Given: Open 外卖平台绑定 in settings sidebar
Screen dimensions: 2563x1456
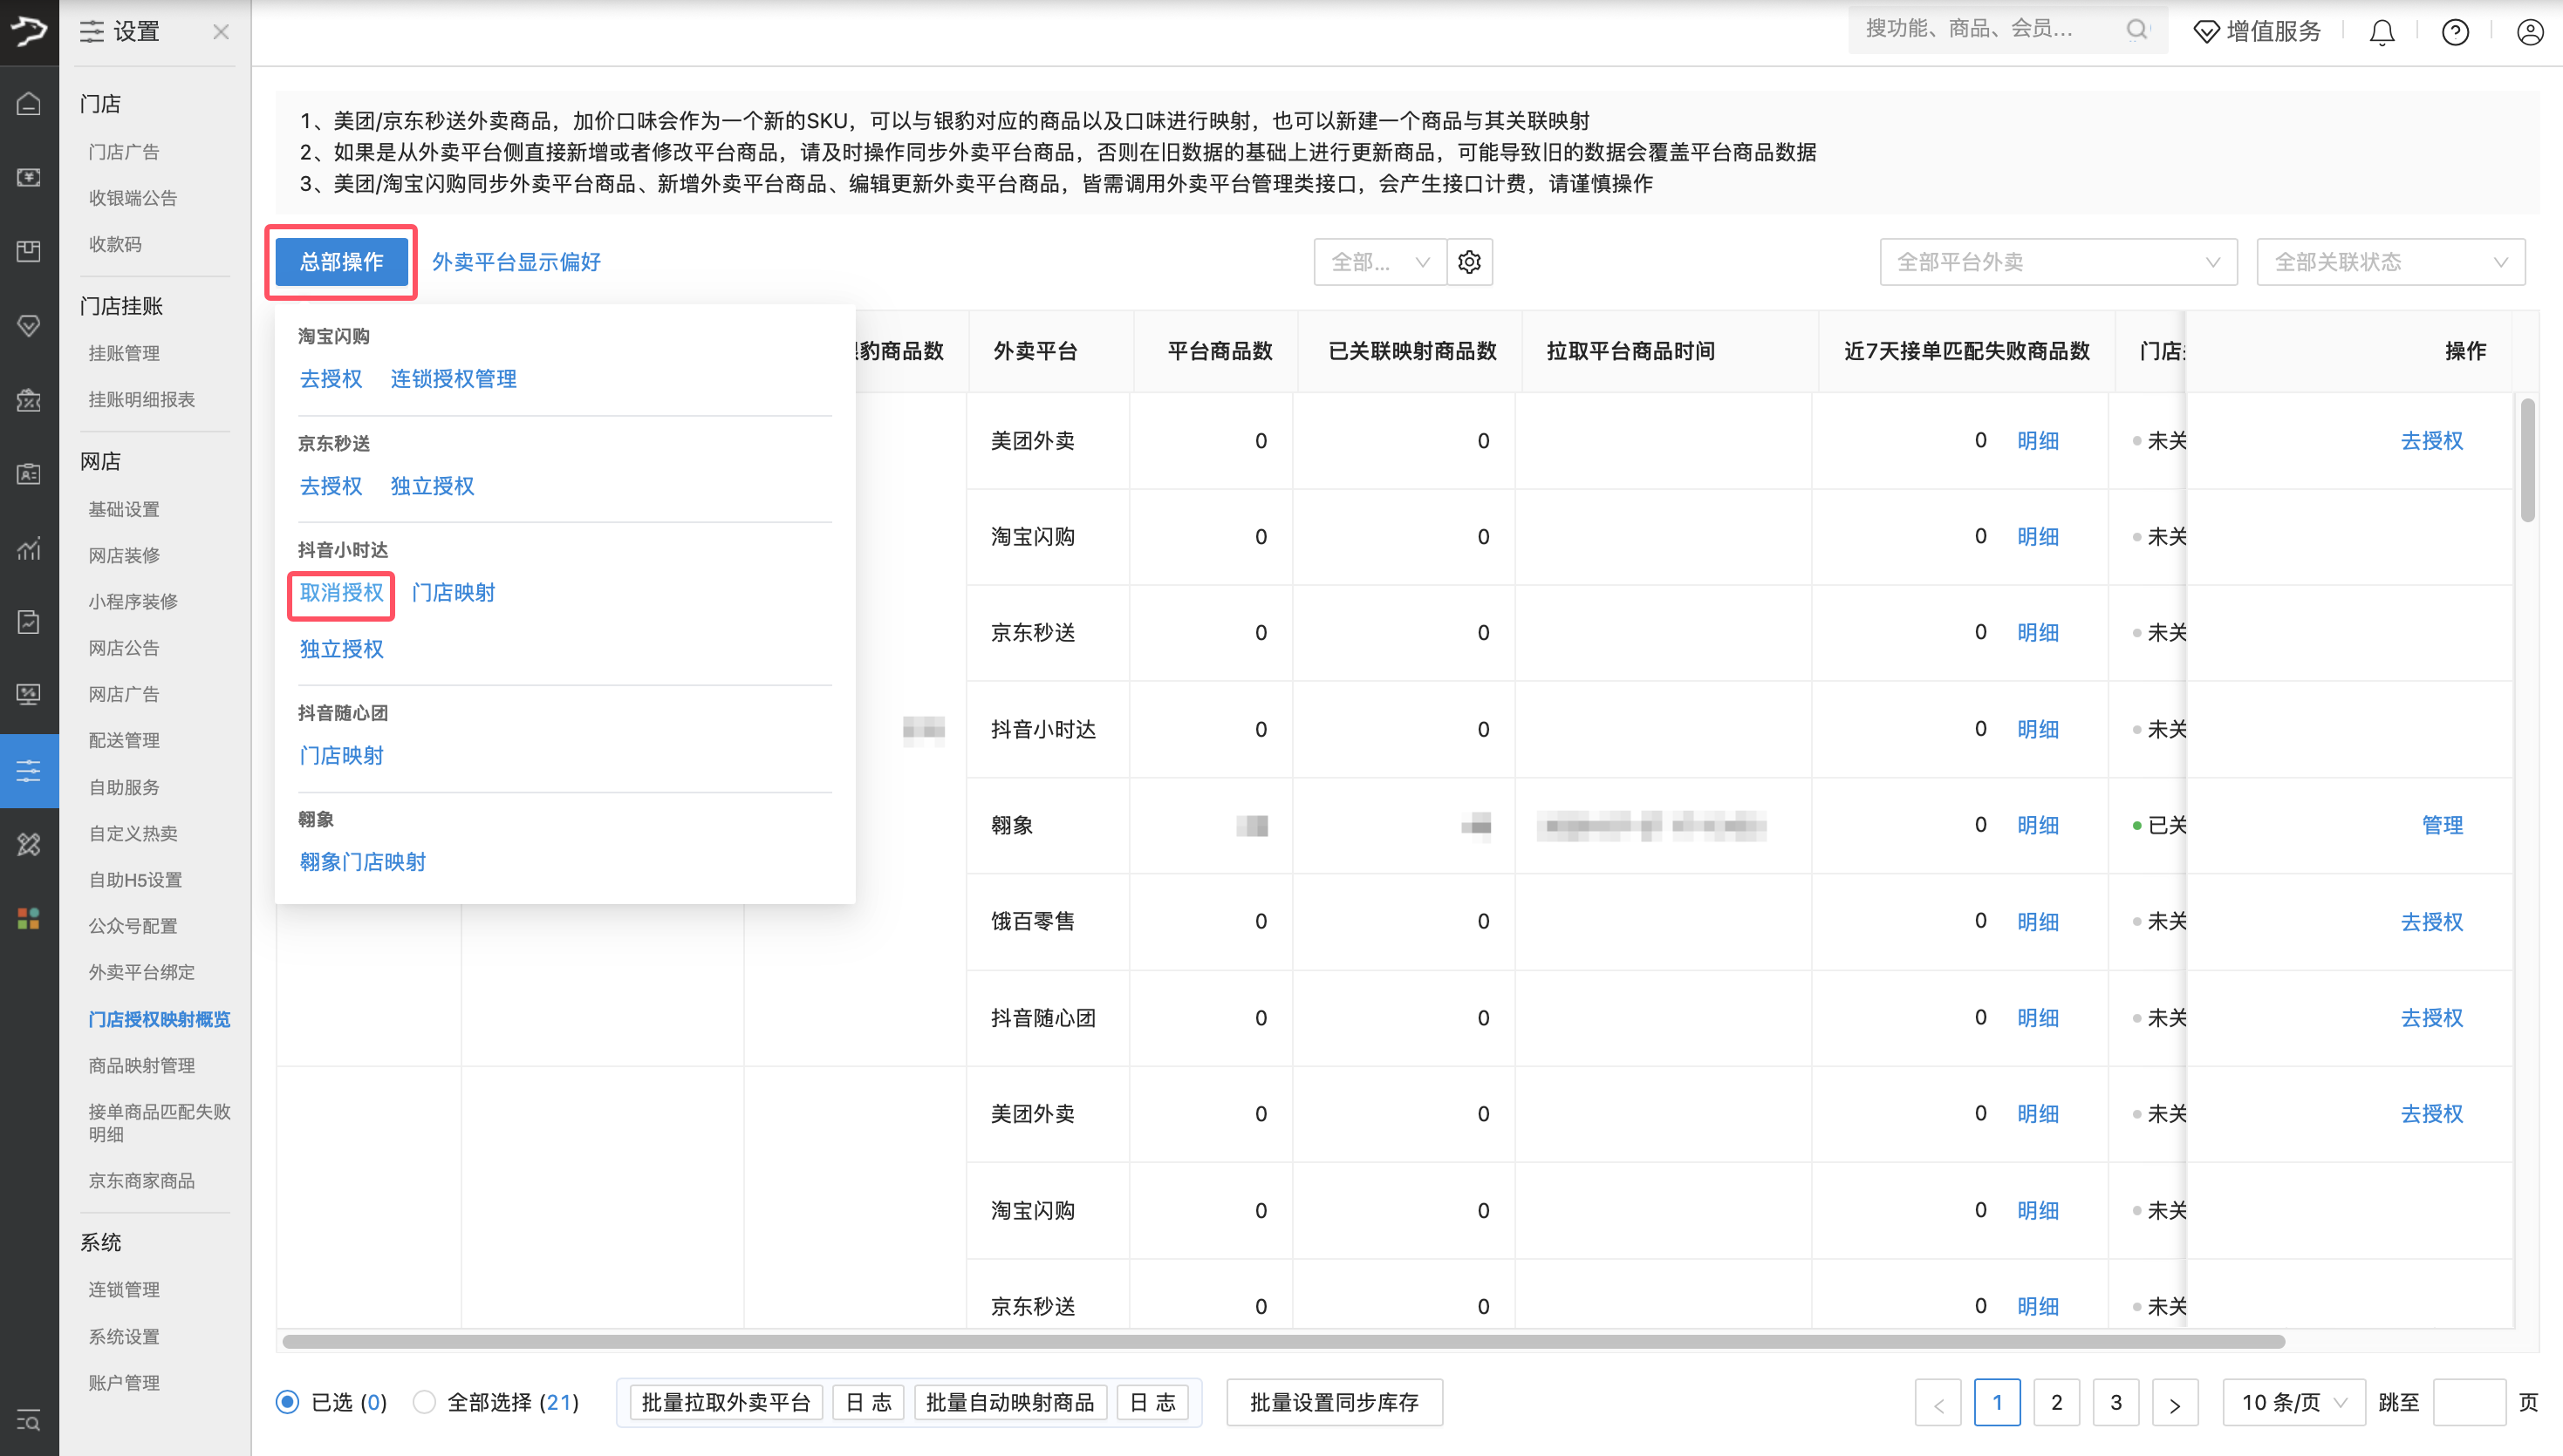Looking at the screenshot, I should pos(141,972).
